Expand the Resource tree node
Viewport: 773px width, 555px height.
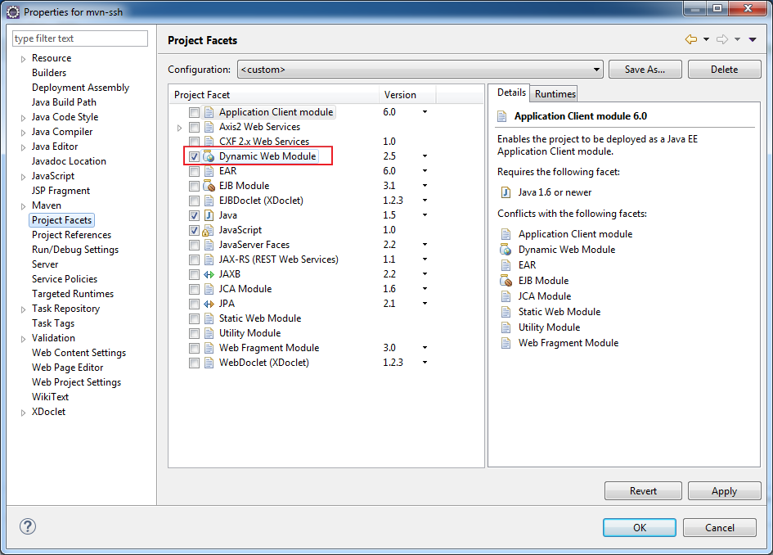(23, 59)
